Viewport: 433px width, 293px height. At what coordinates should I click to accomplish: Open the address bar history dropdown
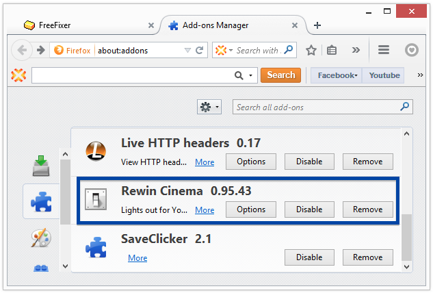click(187, 50)
